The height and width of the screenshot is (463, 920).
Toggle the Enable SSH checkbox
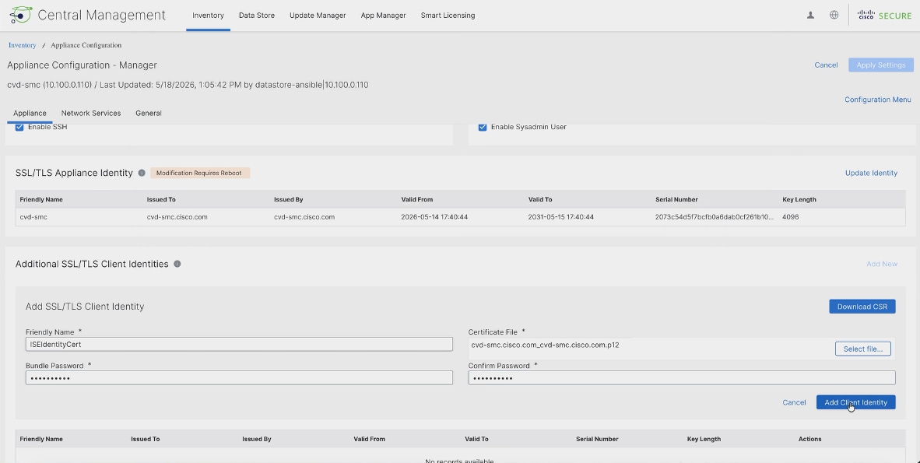(x=19, y=127)
